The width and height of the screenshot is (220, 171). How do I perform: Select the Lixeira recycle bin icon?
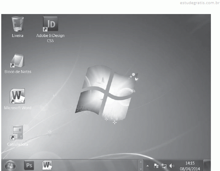pos(17,24)
